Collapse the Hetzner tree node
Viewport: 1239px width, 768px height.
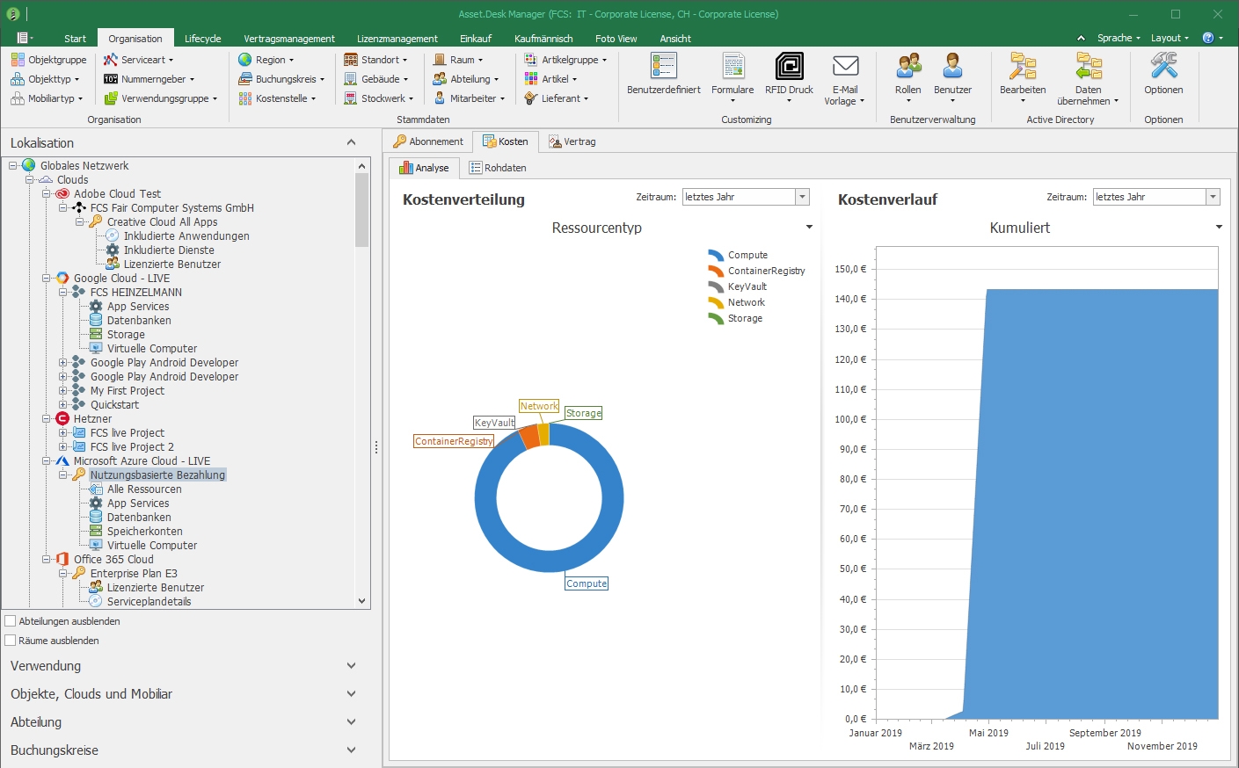[x=47, y=419]
